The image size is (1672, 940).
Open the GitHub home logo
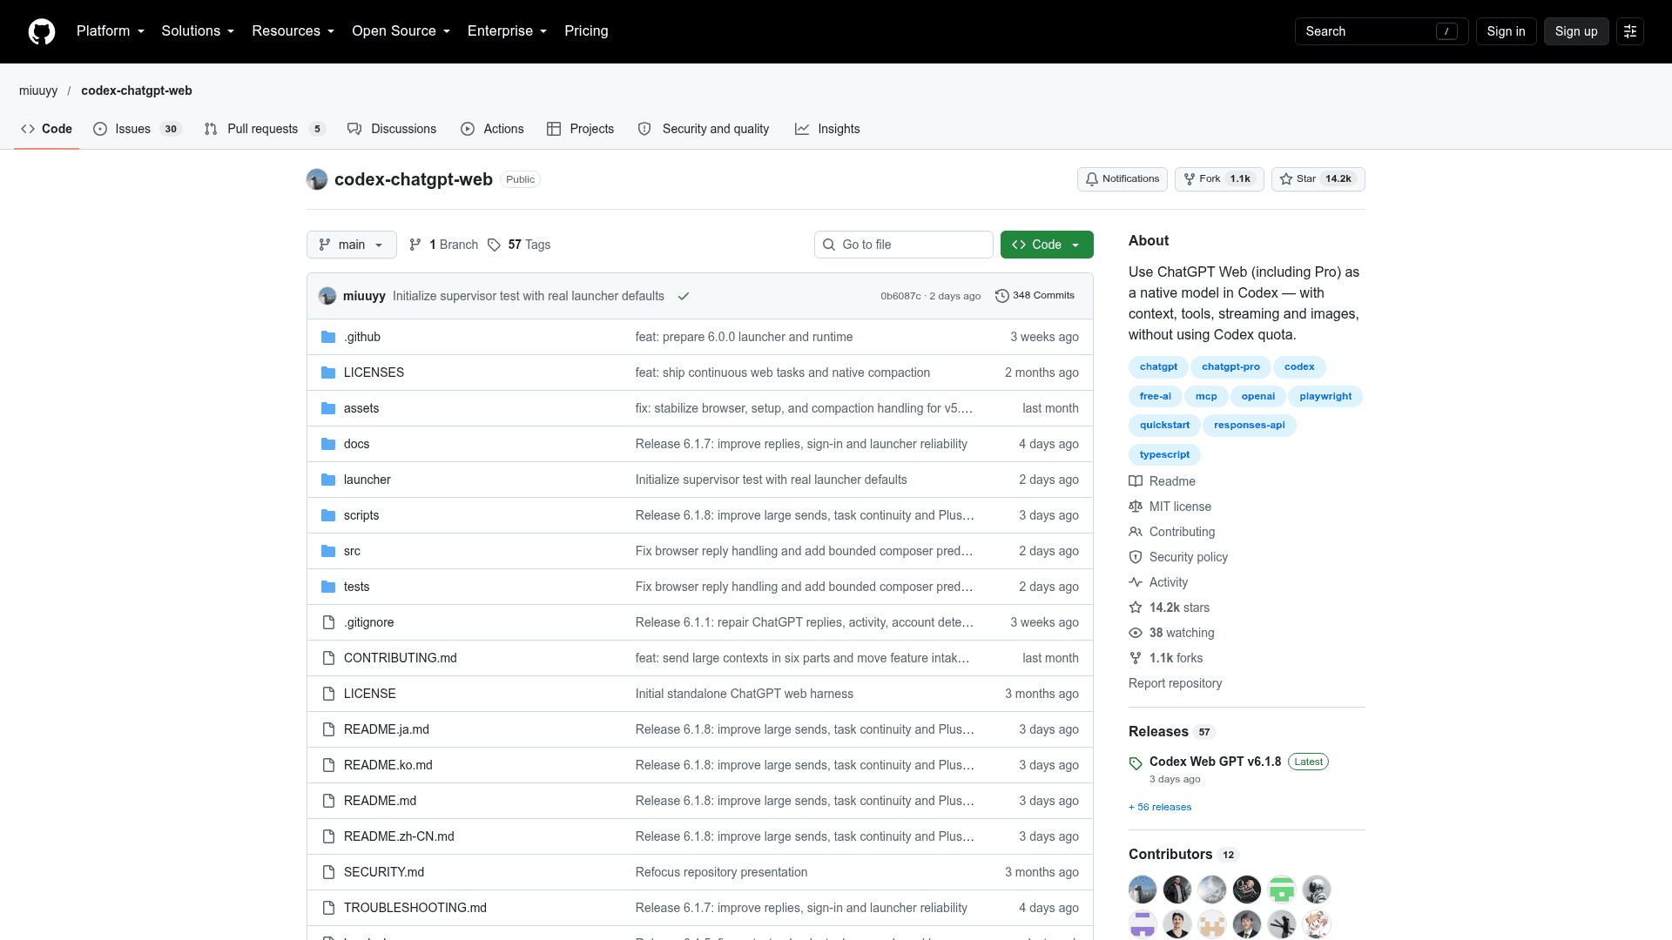[x=42, y=31]
